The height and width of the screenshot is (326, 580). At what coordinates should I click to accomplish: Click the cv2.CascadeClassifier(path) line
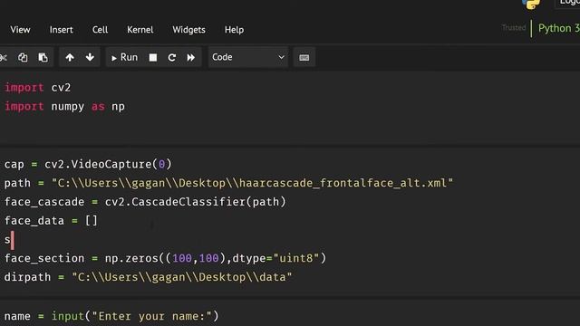click(x=145, y=202)
